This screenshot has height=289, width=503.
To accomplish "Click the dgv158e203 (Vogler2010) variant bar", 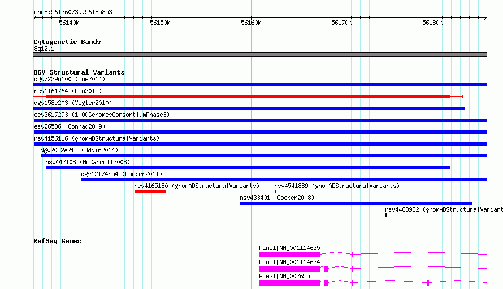I will coord(249,108).
